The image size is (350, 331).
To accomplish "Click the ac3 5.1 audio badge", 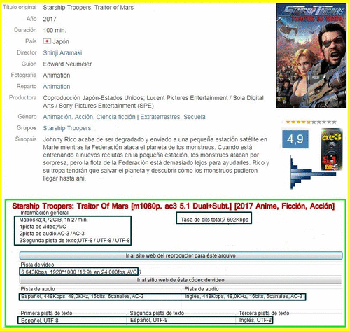I will [x=332, y=149].
